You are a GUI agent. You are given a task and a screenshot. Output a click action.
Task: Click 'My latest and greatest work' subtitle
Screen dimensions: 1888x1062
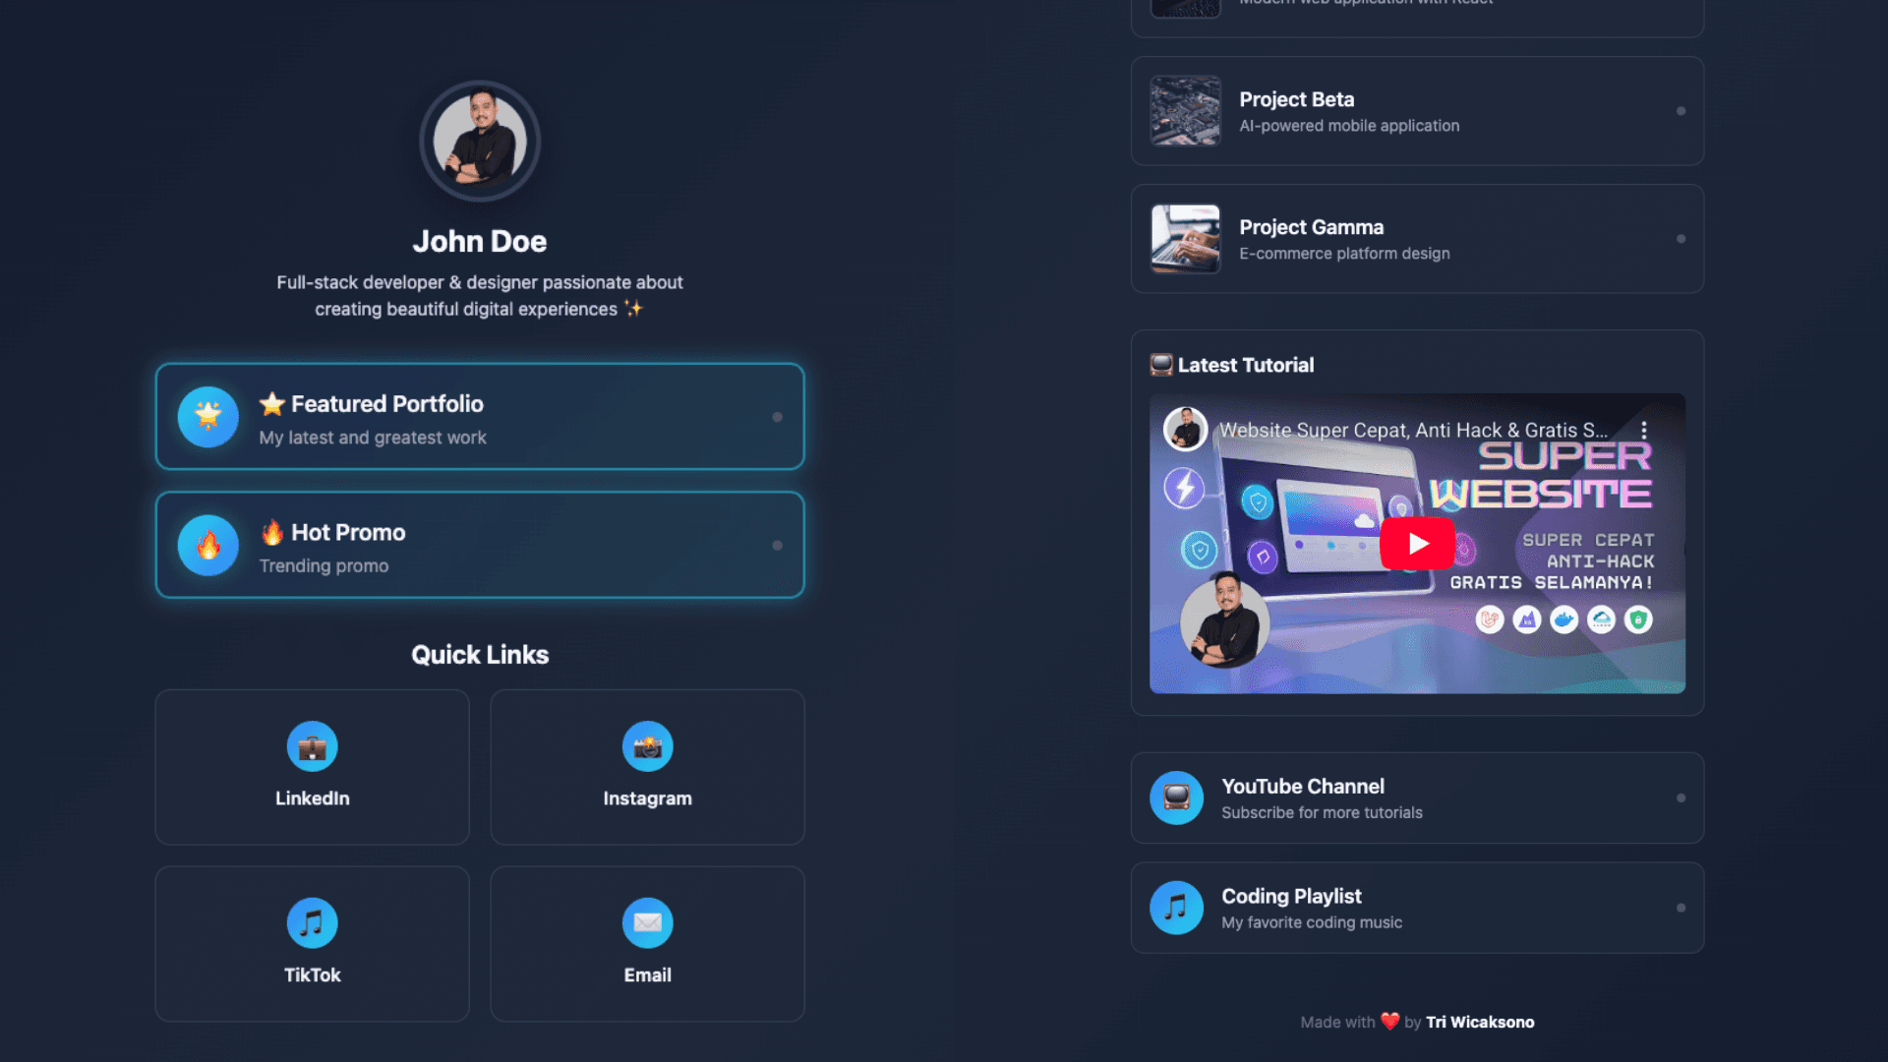point(373,438)
